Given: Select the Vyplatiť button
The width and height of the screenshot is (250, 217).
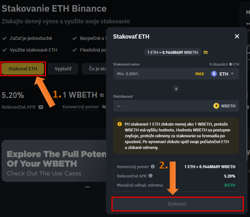Looking at the screenshot, I should pos(63,69).
